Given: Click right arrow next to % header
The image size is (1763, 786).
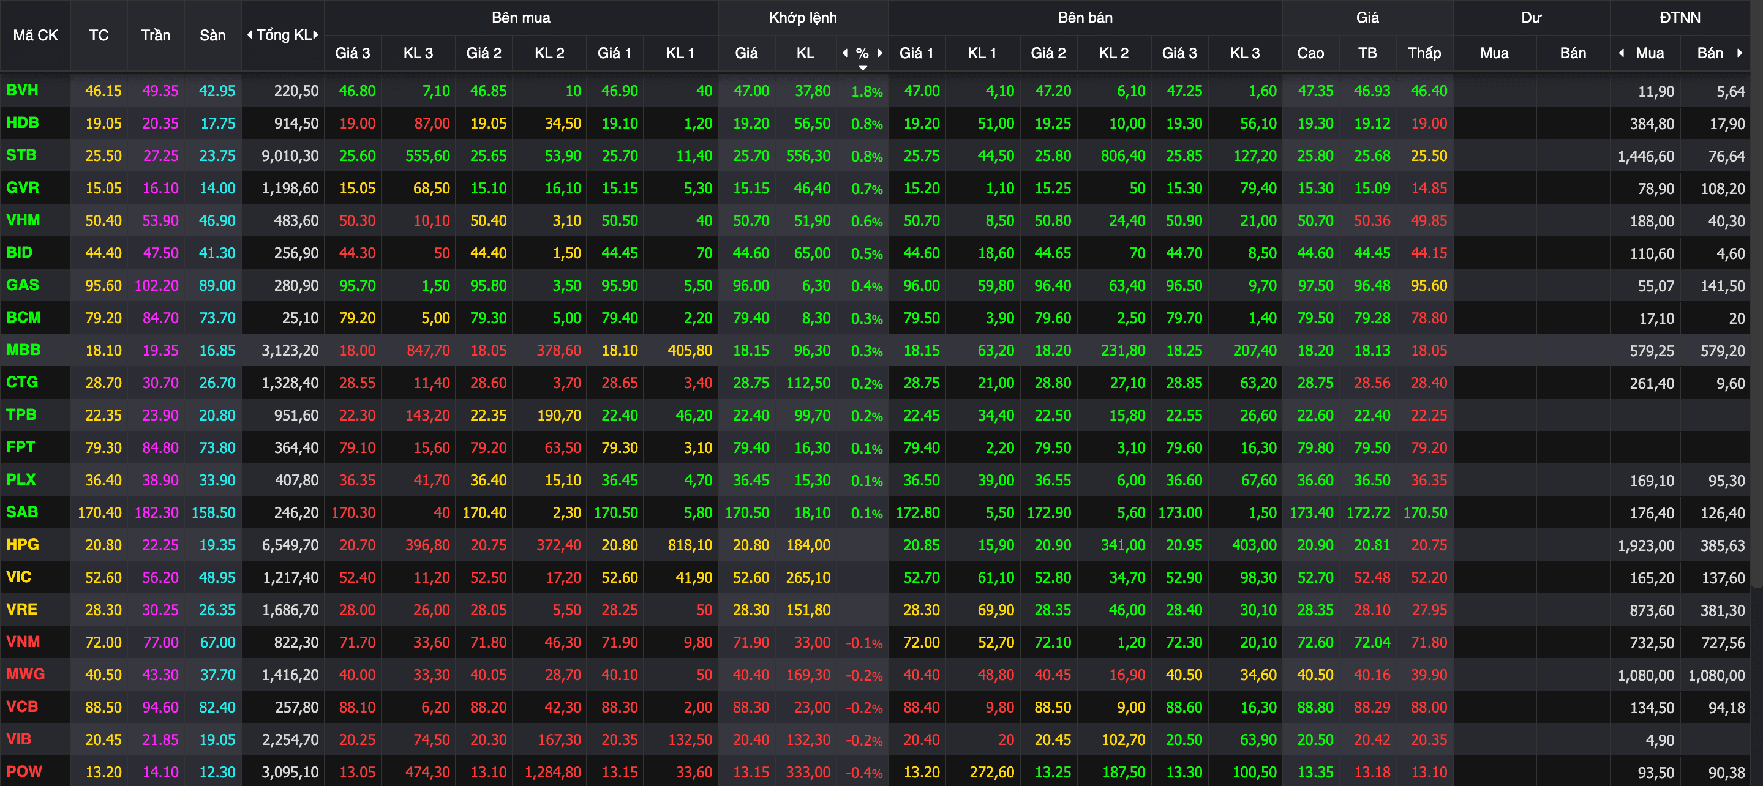Looking at the screenshot, I should pos(880,53).
